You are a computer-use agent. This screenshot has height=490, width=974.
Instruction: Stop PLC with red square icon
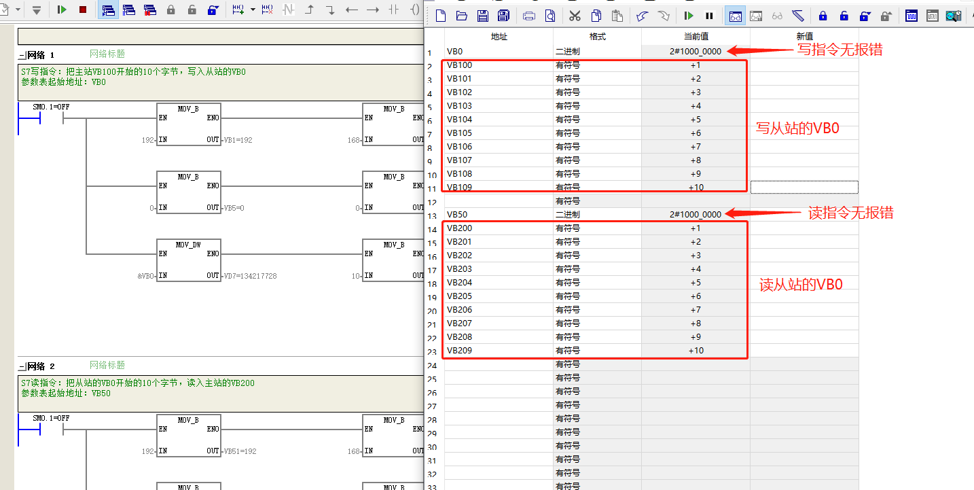(83, 10)
